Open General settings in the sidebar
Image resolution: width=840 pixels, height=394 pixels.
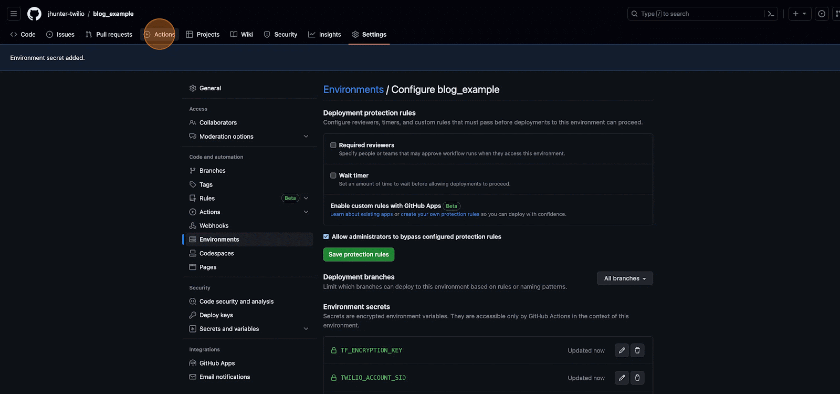(x=248, y=88)
